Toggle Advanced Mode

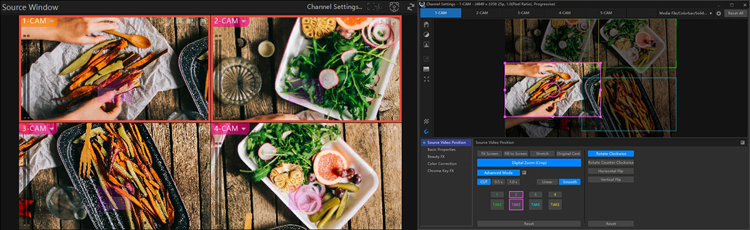[498, 173]
